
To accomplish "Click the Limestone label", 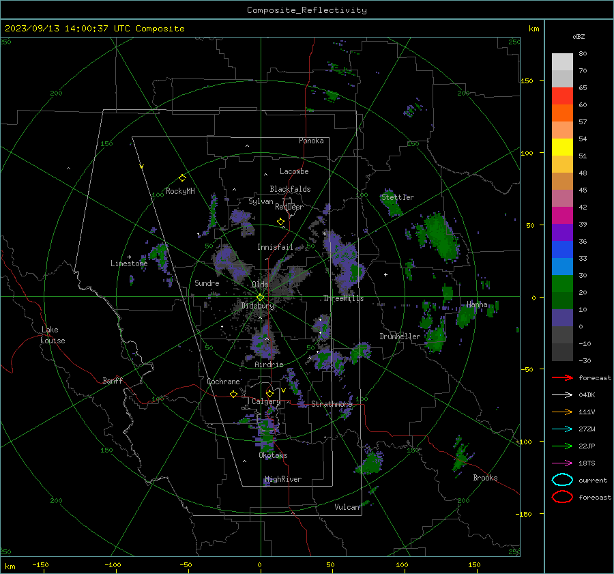I will click(x=129, y=263).
